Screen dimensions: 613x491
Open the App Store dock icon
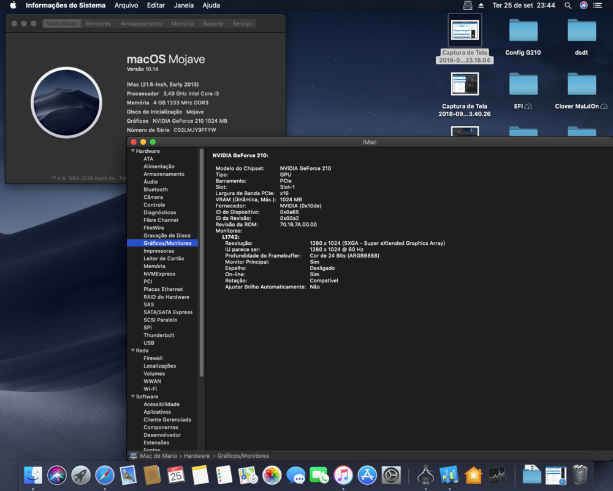tap(367, 475)
